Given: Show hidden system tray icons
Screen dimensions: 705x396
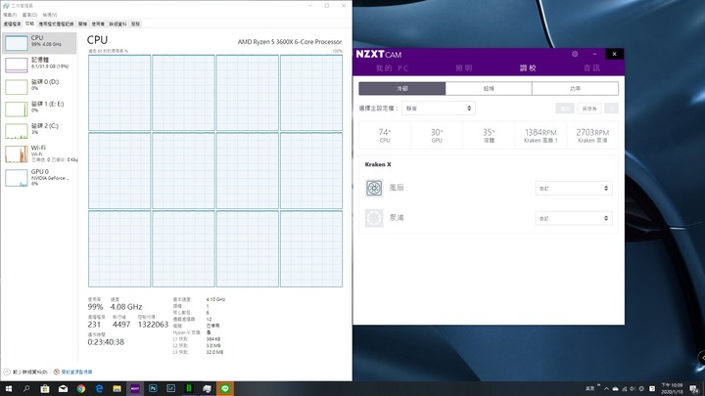Looking at the screenshot, I should pyautogui.click(x=606, y=389).
